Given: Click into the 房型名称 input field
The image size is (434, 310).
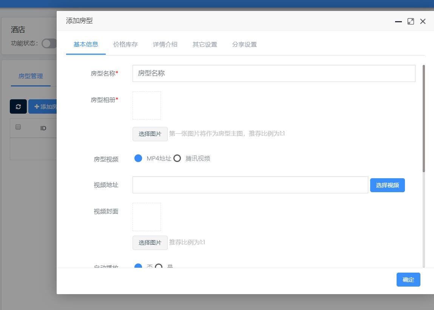Looking at the screenshot, I should tap(274, 73).
